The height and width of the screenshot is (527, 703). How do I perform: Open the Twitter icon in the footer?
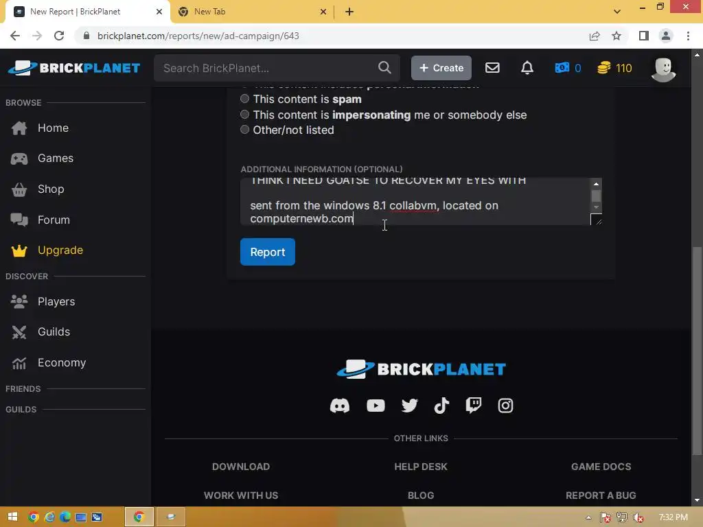click(x=409, y=406)
